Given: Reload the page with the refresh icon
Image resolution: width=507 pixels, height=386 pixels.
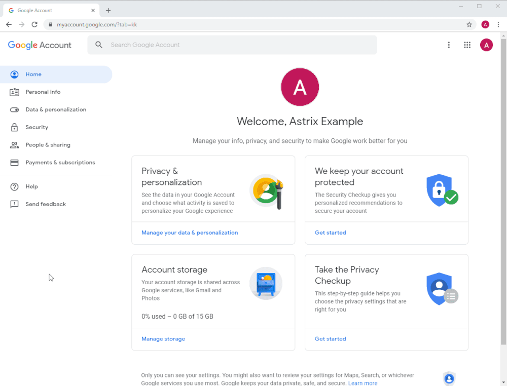Looking at the screenshot, I should click(x=34, y=24).
